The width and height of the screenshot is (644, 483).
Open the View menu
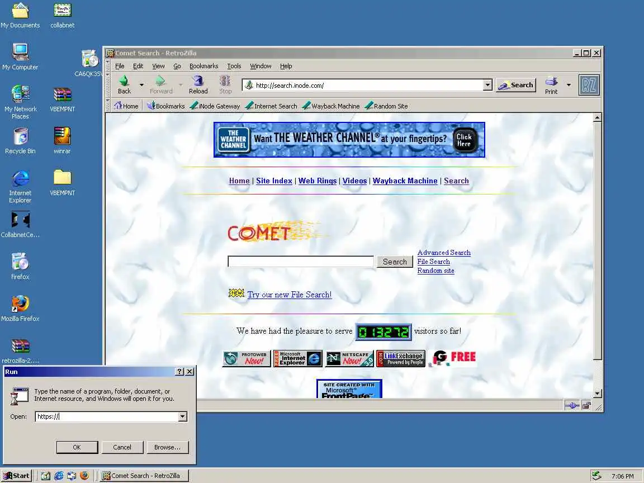click(x=158, y=66)
